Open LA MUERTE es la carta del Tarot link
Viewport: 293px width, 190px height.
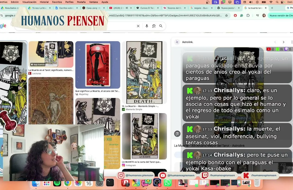pos(141,162)
